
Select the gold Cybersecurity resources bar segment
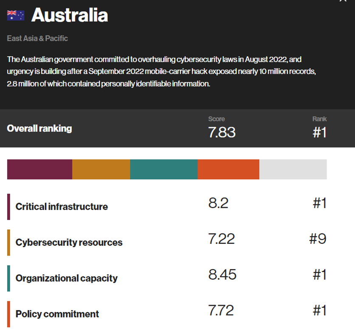coord(101,169)
